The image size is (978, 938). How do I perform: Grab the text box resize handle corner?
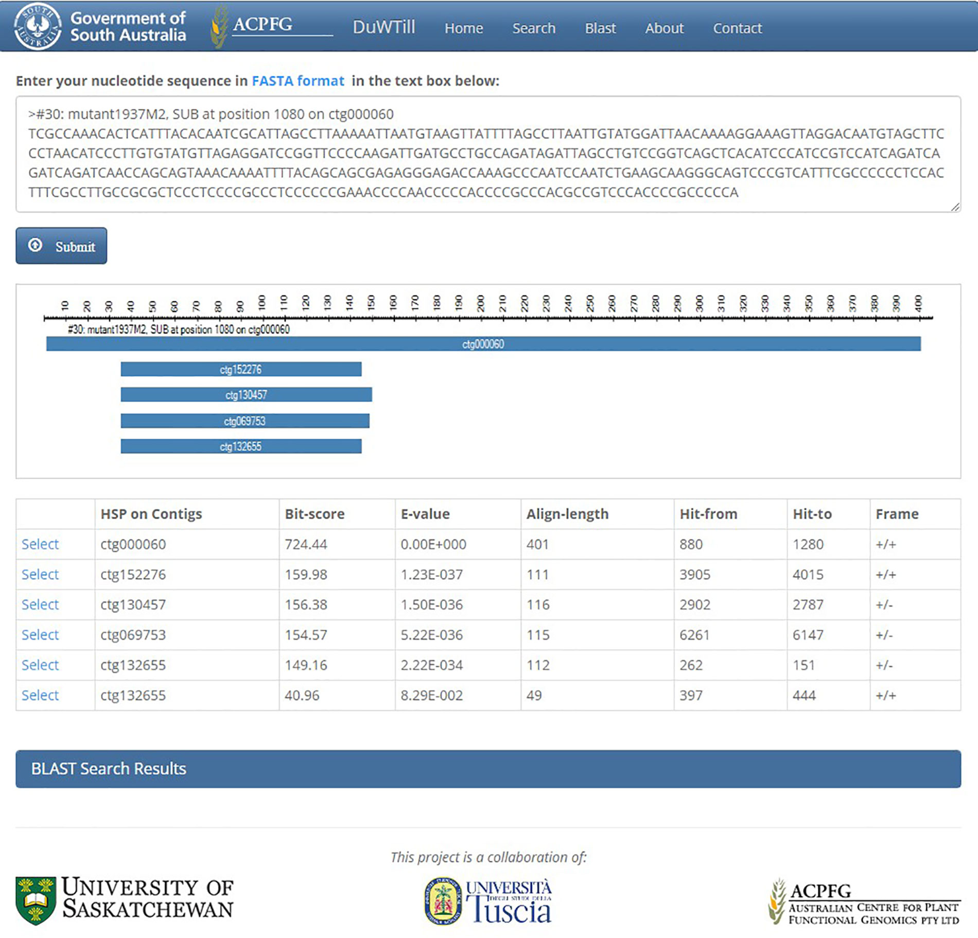[955, 207]
